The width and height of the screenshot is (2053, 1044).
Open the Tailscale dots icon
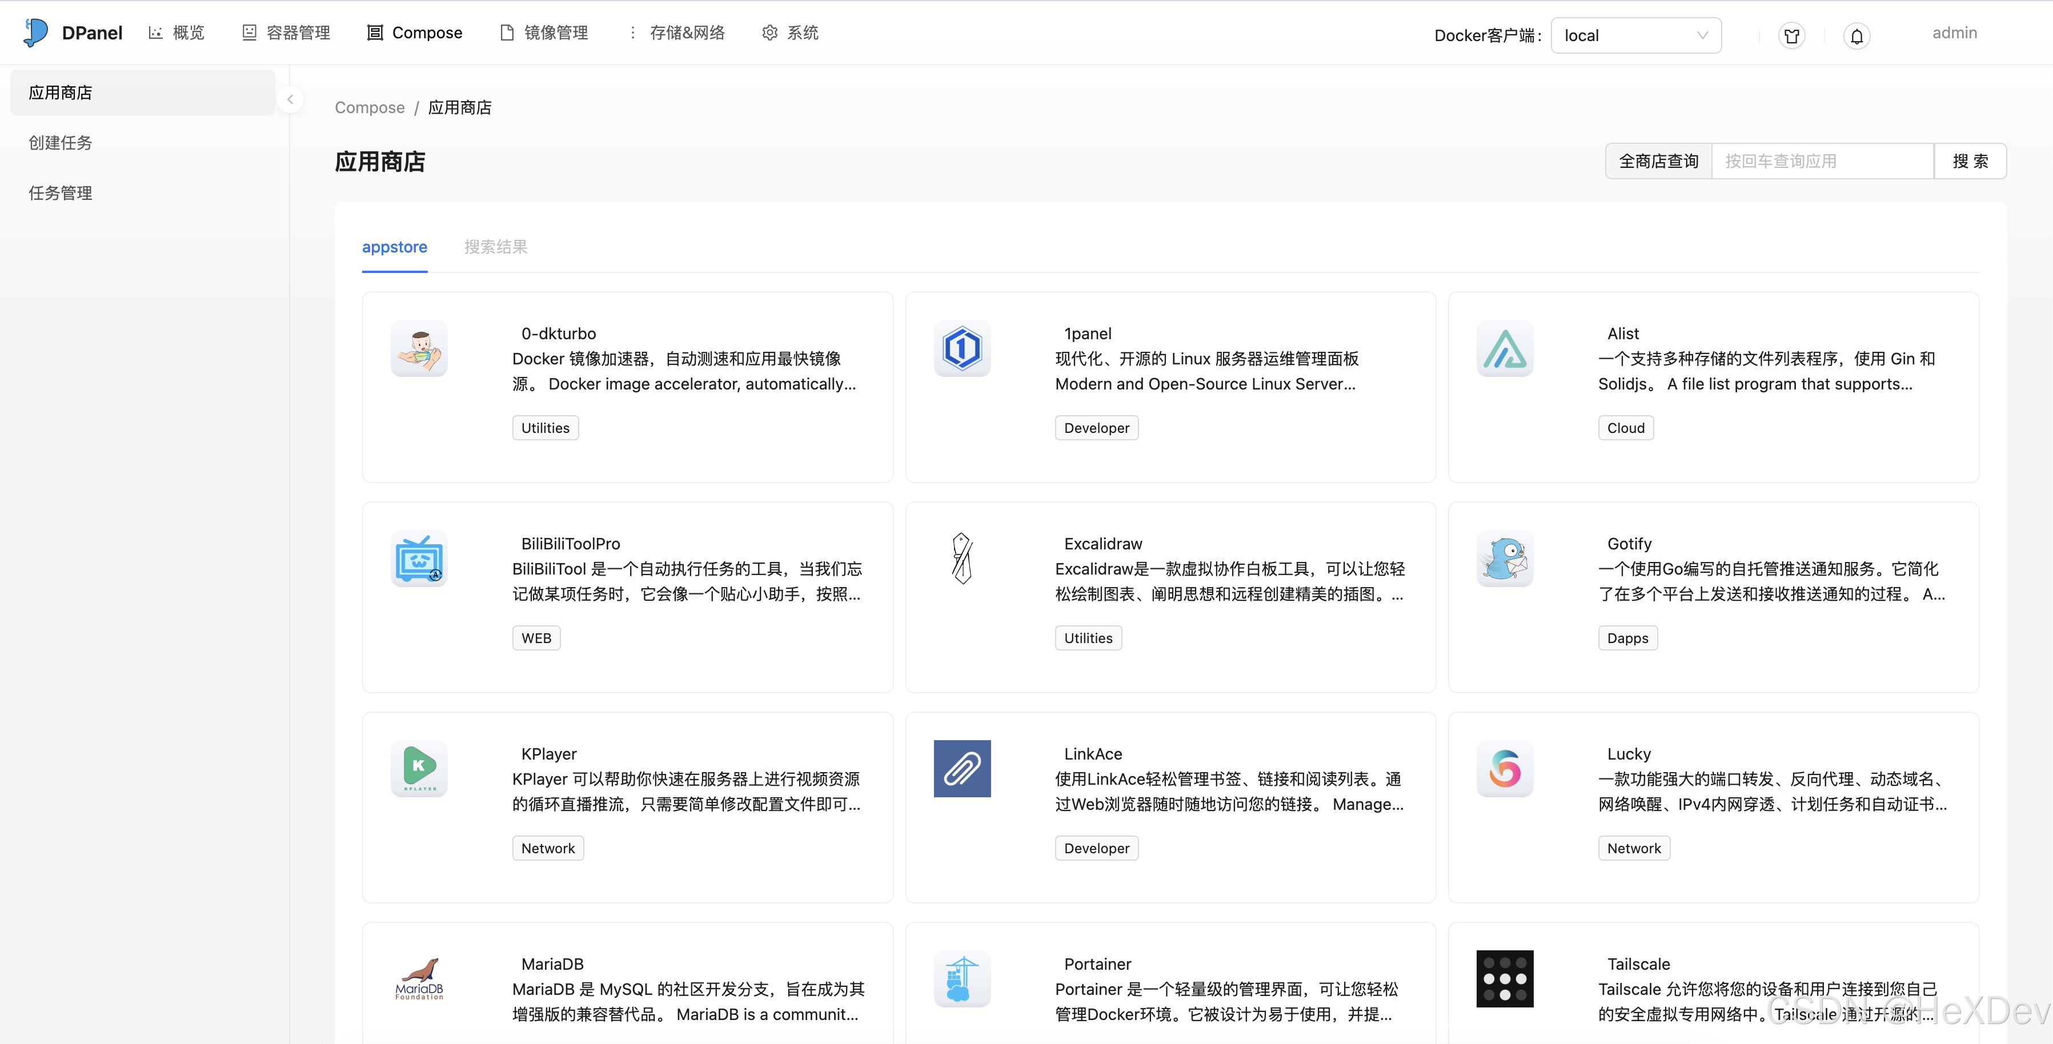click(x=1505, y=979)
